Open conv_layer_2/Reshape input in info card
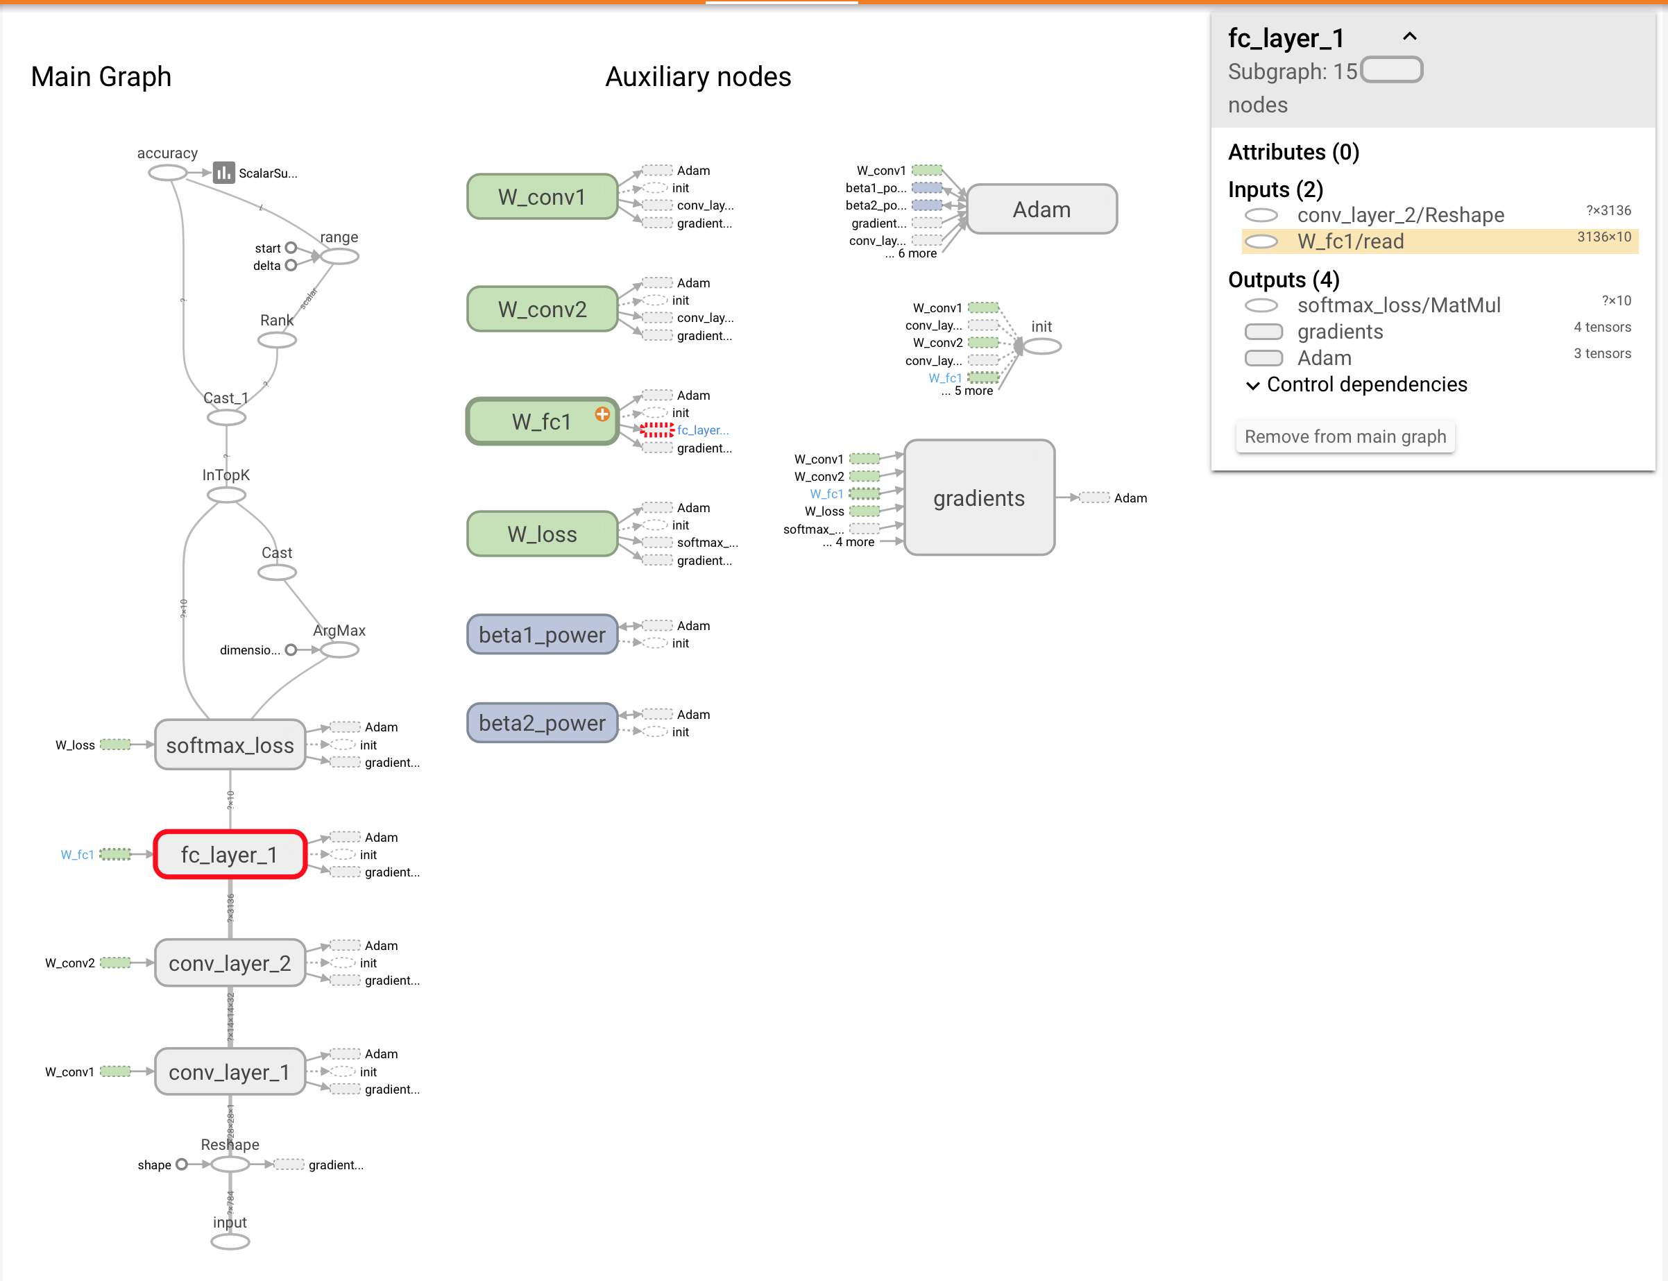This screenshot has height=1281, width=1668. (x=1400, y=215)
